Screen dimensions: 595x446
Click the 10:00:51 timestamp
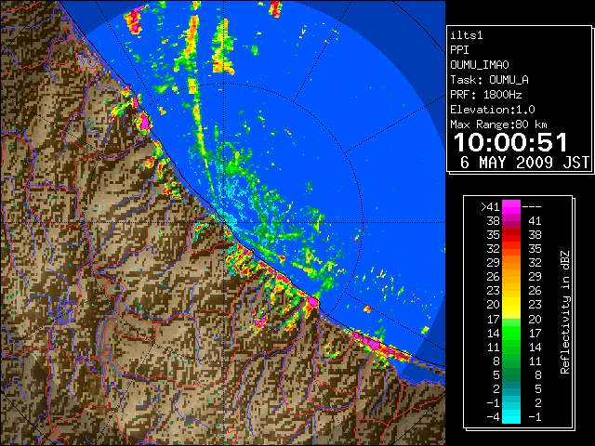pyautogui.click(x=510, y=142)
